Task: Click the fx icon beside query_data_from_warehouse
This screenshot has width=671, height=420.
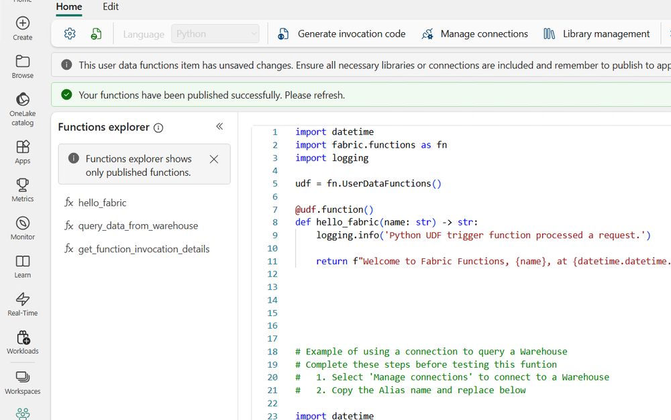Action: pos(69,225)
